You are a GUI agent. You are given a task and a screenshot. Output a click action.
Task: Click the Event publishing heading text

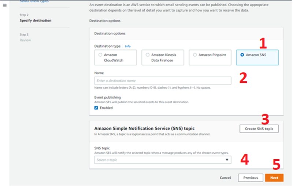(x=107, y=97)
